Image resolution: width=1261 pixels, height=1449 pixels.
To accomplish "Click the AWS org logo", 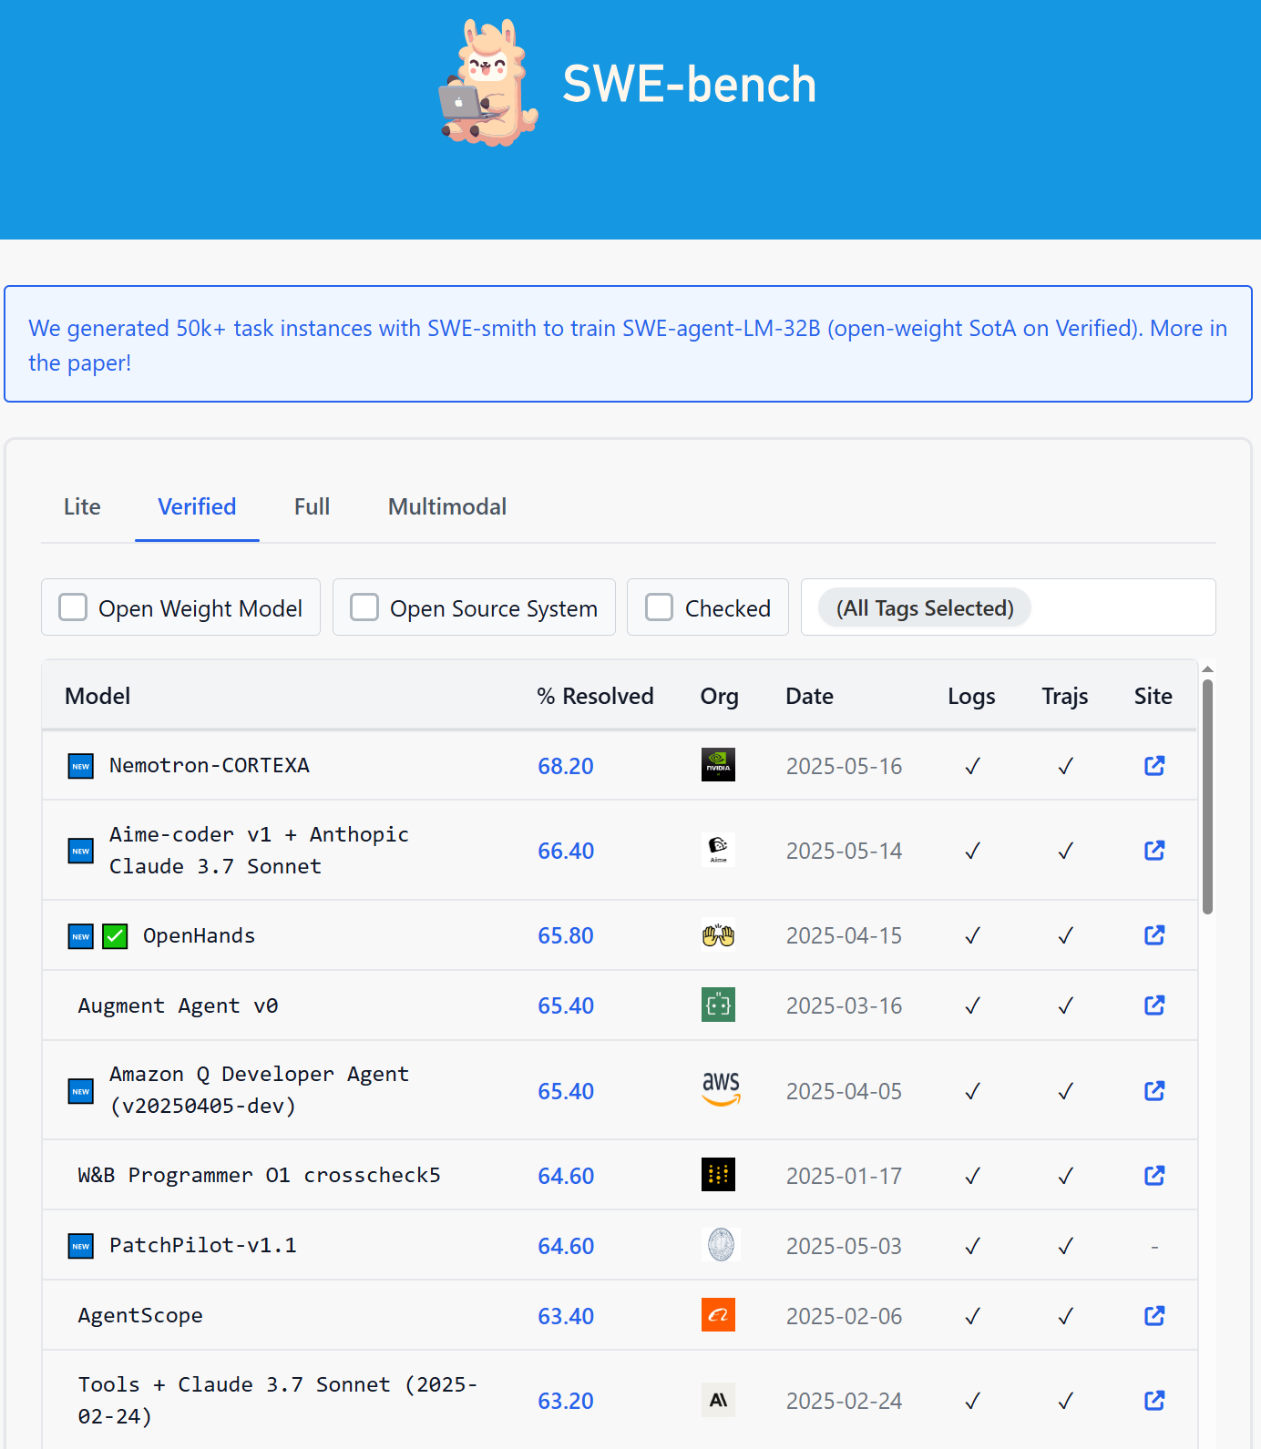I will tap(721, 1089).
